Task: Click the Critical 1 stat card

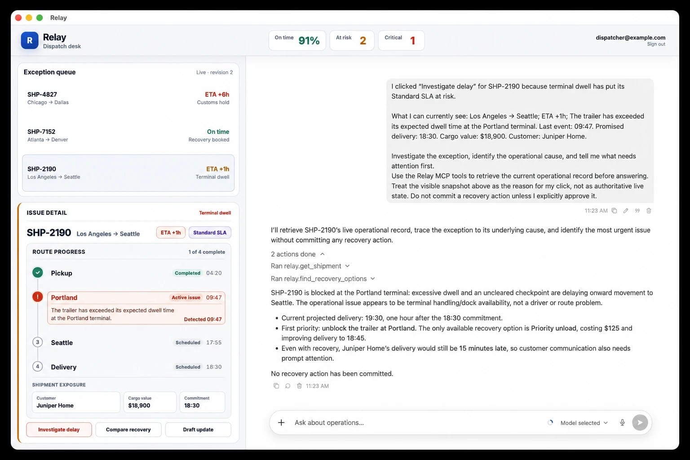Action: tap(401, 40)
